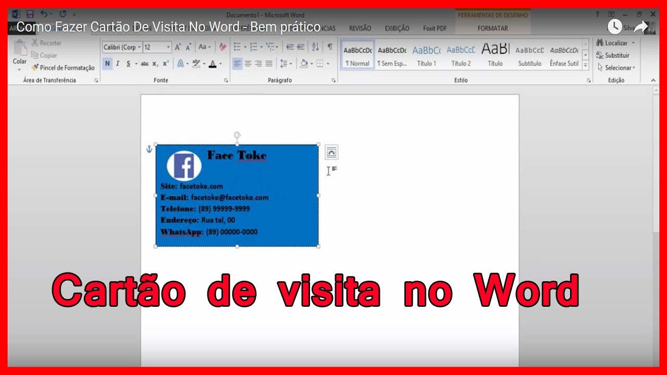Viewport: 667px width, 375px height.
Task: Click the anchor icon left of the card
Action: pos(149,149)
